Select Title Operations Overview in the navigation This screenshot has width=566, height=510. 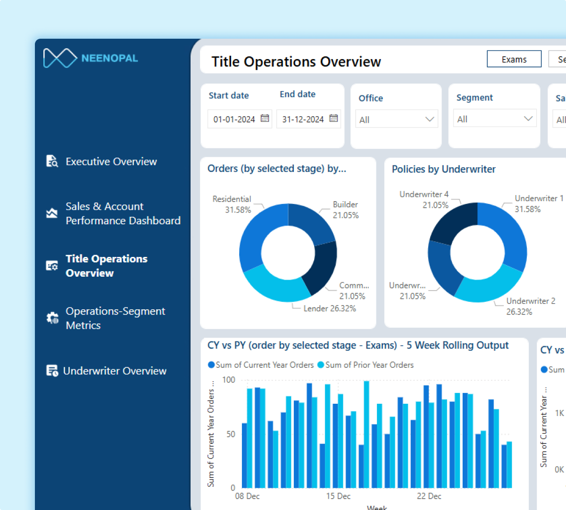[x=107, y=265]
